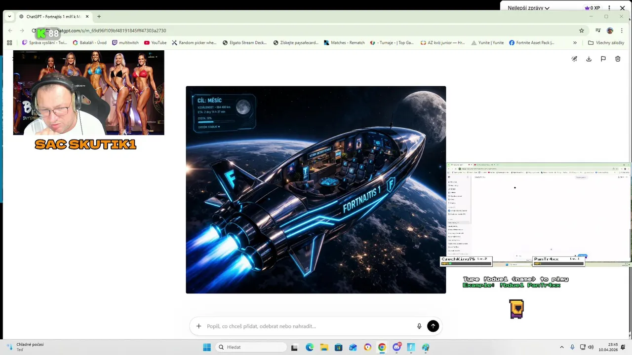Open notifications bell in tray

click(623, 347)
